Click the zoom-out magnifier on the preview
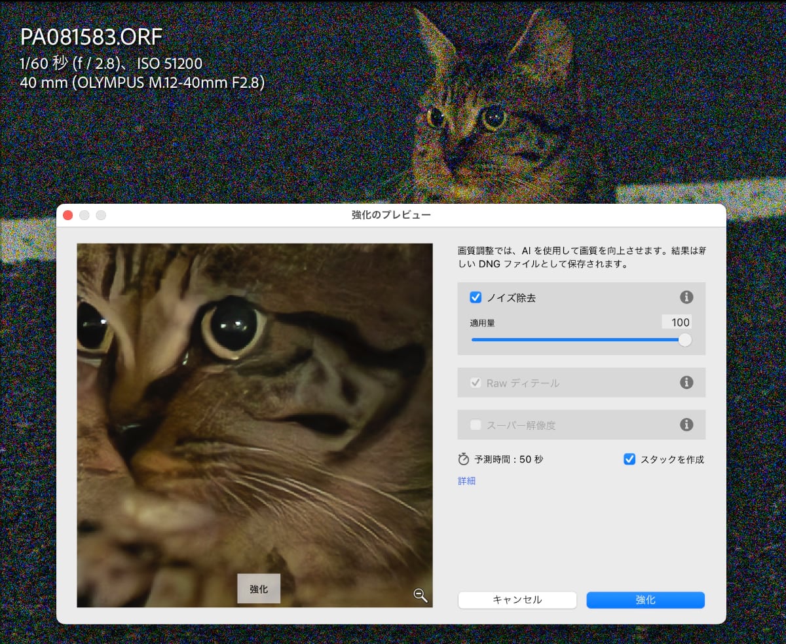Viewport: 786px width, 644px height. pyautogui.click(x=421, y=595)
